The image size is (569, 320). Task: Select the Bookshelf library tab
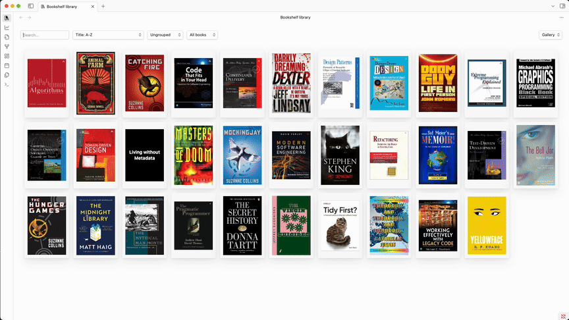point(67,7)
